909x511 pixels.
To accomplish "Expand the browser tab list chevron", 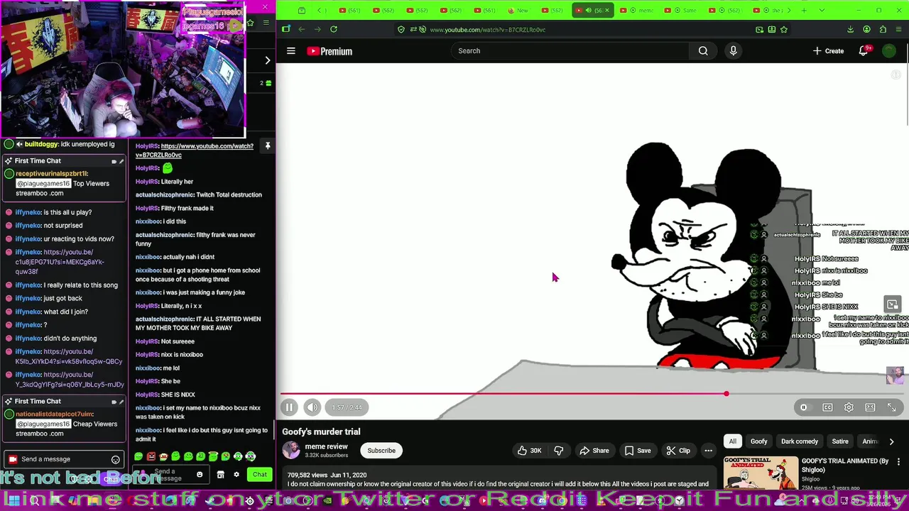I will (822, 10).
